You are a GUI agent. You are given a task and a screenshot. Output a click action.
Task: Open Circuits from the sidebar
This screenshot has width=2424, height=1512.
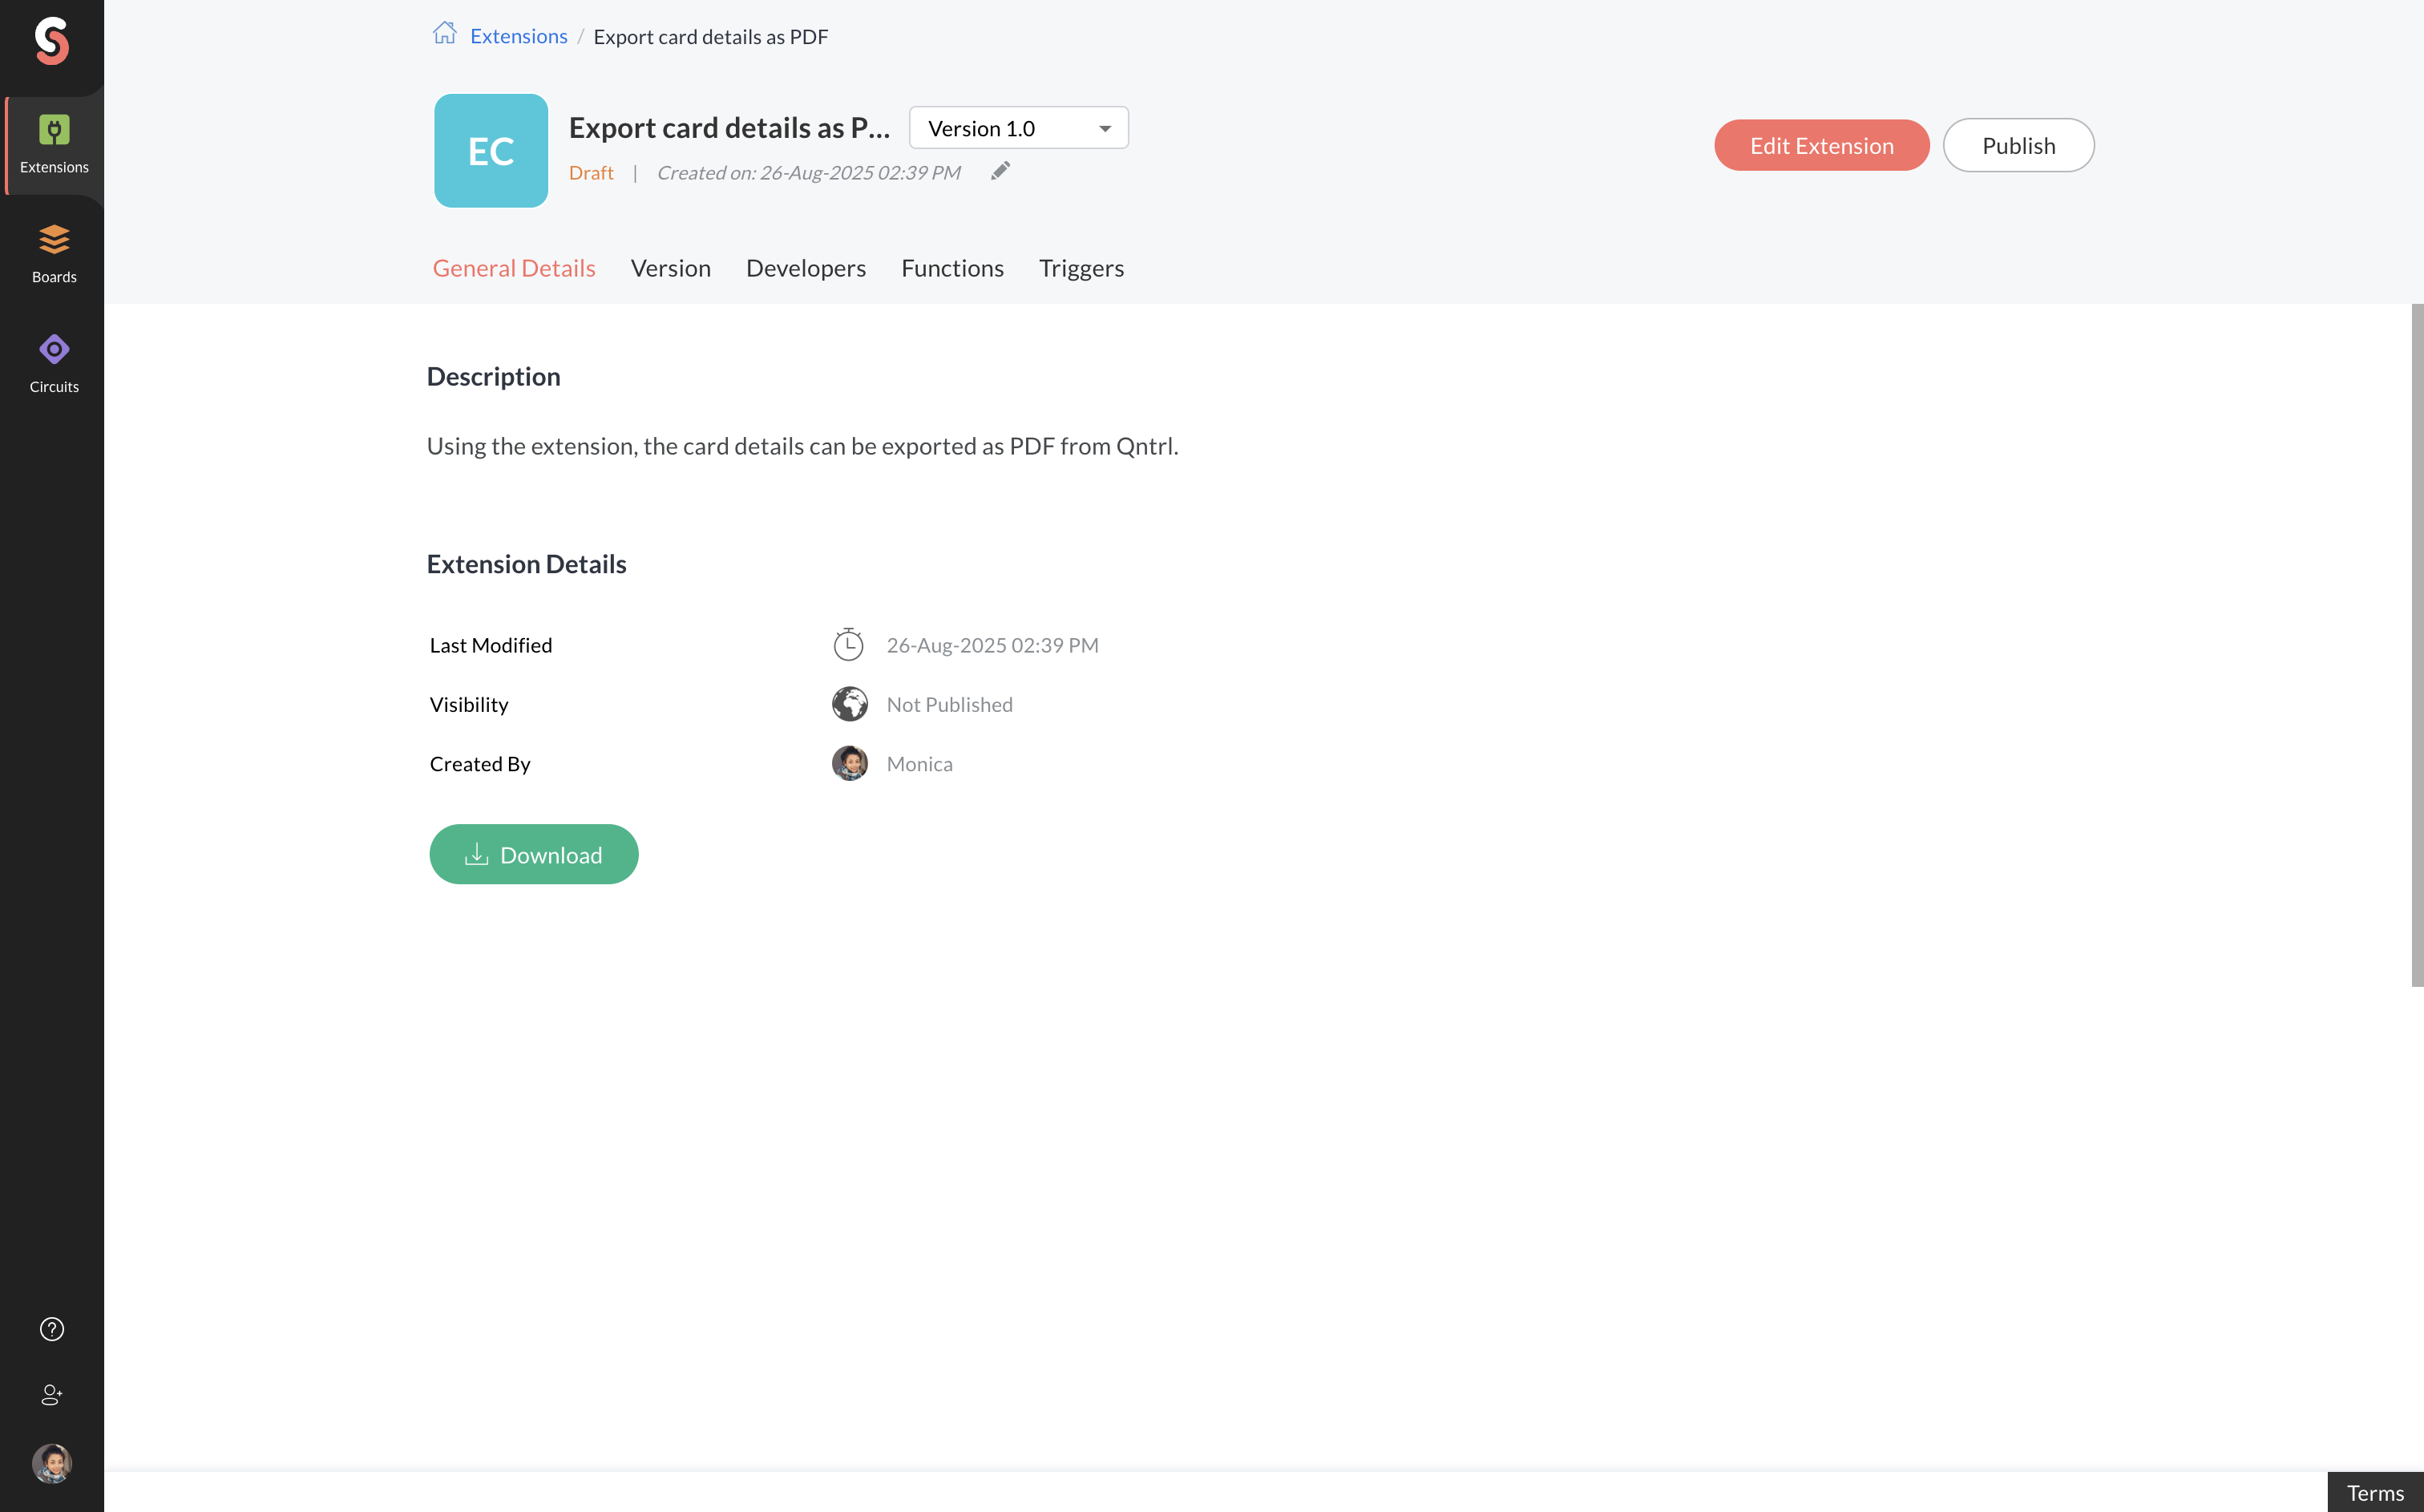(54, 363)
